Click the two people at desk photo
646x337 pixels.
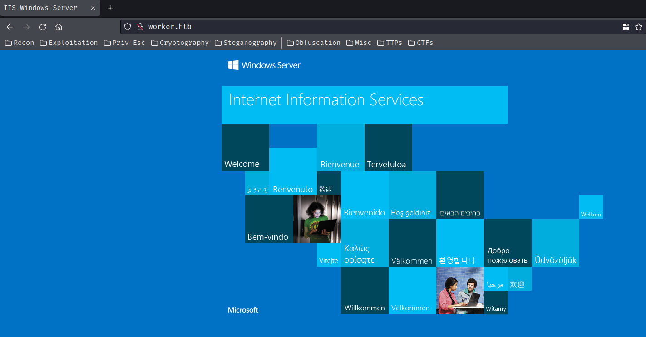(x=460, y=290)
